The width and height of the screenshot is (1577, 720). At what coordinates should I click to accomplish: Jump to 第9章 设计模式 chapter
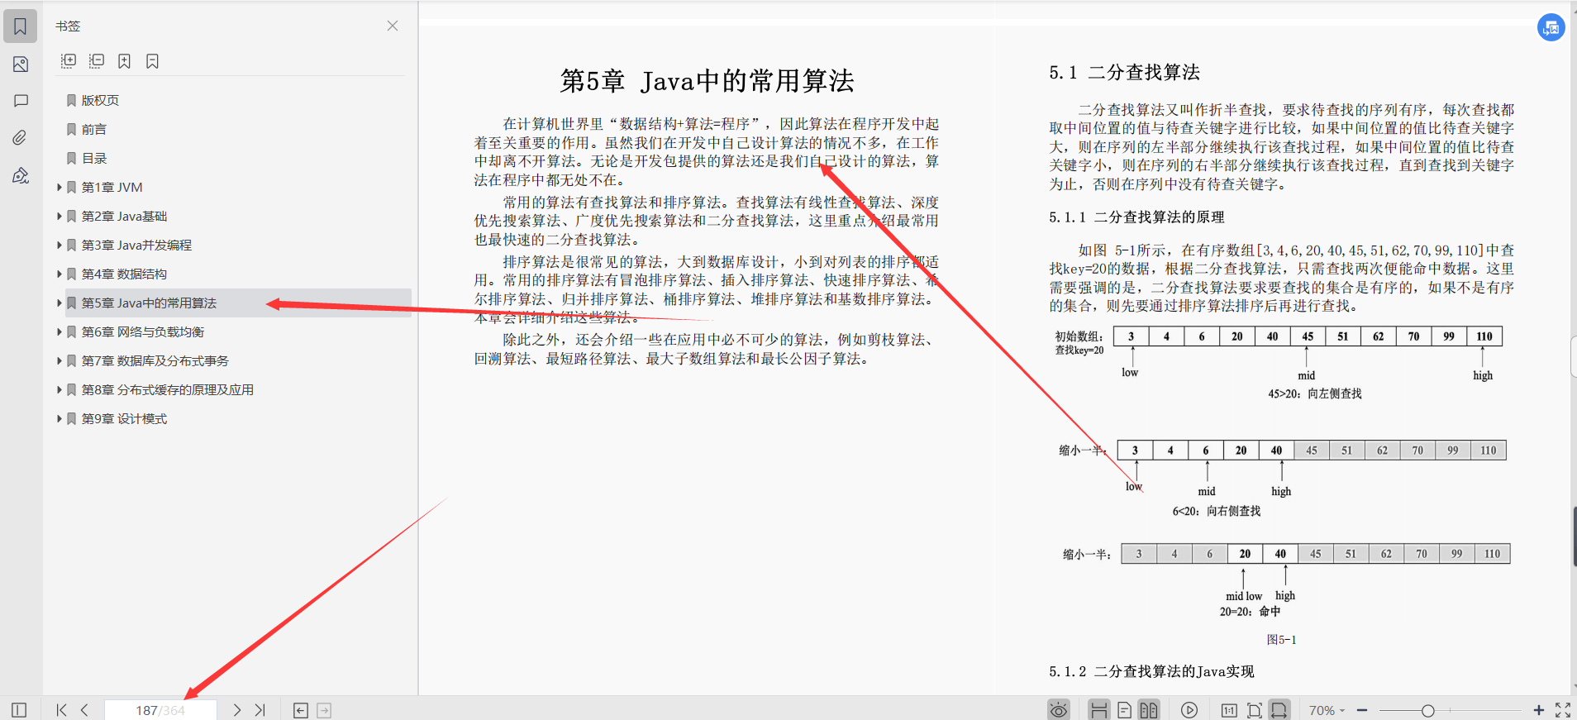pos(124,418)
